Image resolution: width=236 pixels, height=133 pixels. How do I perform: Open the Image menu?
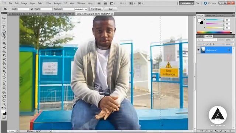coord(24,3)
